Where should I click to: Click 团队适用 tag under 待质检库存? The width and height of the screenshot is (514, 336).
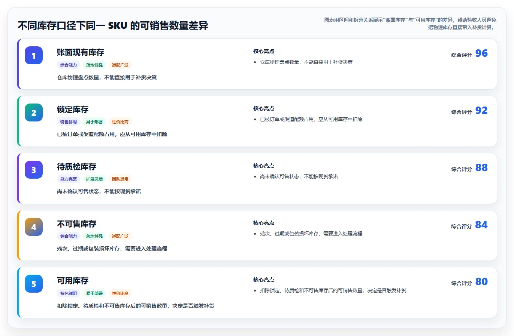[120, 179]
